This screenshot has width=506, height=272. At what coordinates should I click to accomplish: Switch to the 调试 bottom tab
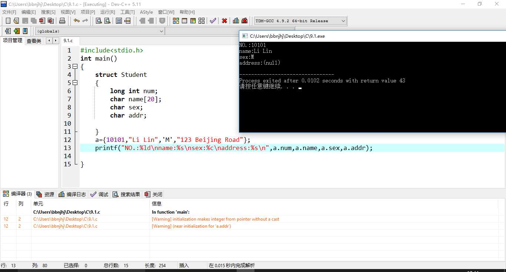point(99,194)
